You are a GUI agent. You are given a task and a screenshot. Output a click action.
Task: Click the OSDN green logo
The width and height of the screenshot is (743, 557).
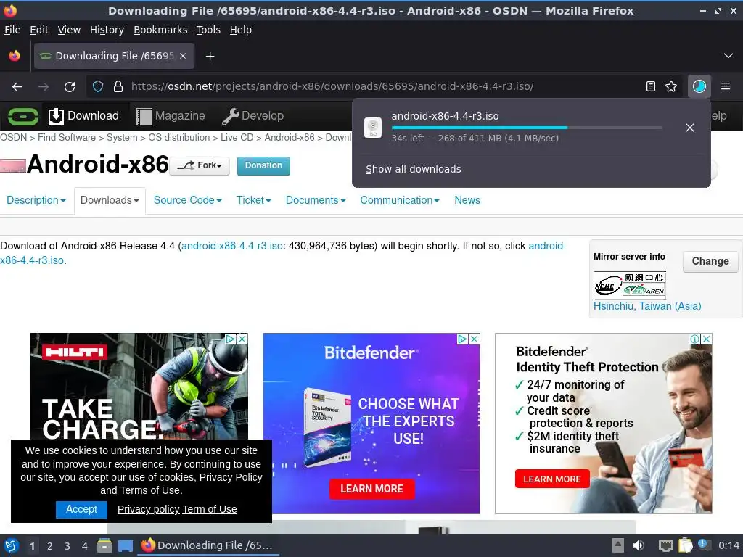[22, 116]
